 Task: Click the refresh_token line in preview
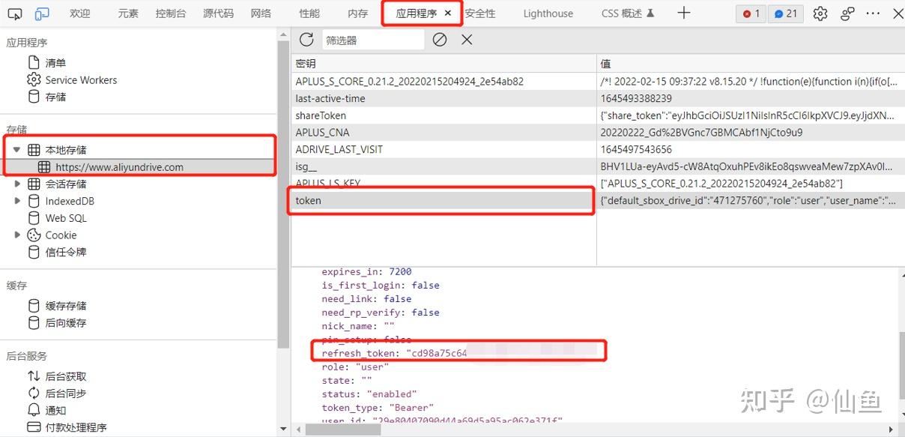[458, 353]
